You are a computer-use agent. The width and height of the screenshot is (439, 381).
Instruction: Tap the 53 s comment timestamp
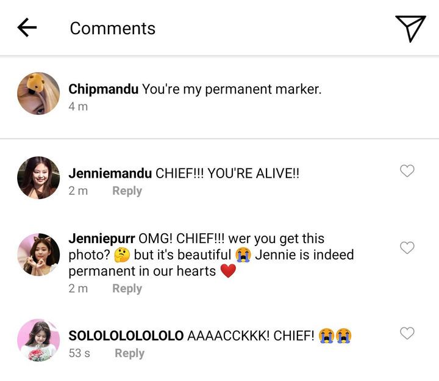pyautogui.click(x=79, y=353)
